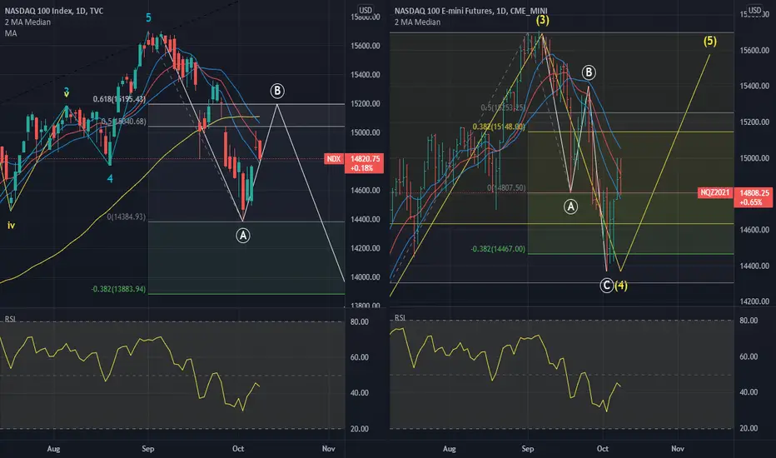Click Nov on the futures chart time axis
This screenshot has height=458, width=776.
click(678, 449)
